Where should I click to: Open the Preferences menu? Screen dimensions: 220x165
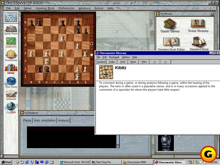pyautogui.click(x=66, y=8)
